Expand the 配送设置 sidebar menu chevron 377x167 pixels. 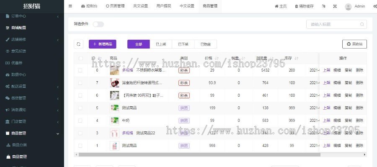point(58,87)
